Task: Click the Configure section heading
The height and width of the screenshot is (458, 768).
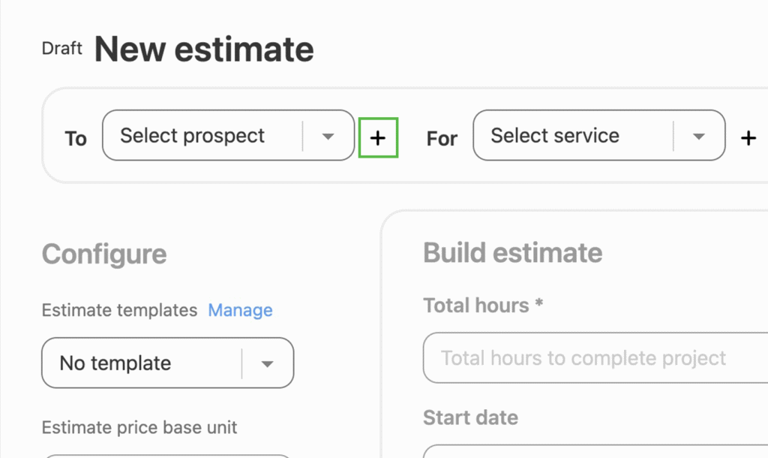Action: 104,254
